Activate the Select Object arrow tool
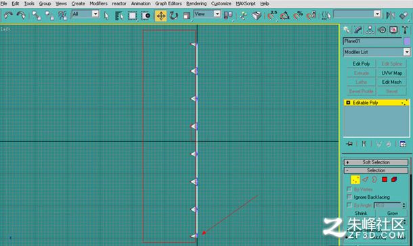The height and width of the screenshot is (246, 413). pos(106,16)
